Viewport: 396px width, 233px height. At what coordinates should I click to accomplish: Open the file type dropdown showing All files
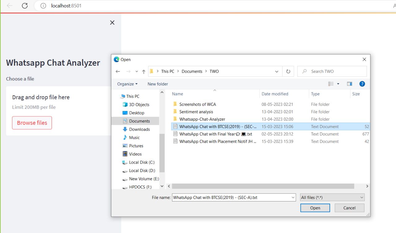point(332,197)
